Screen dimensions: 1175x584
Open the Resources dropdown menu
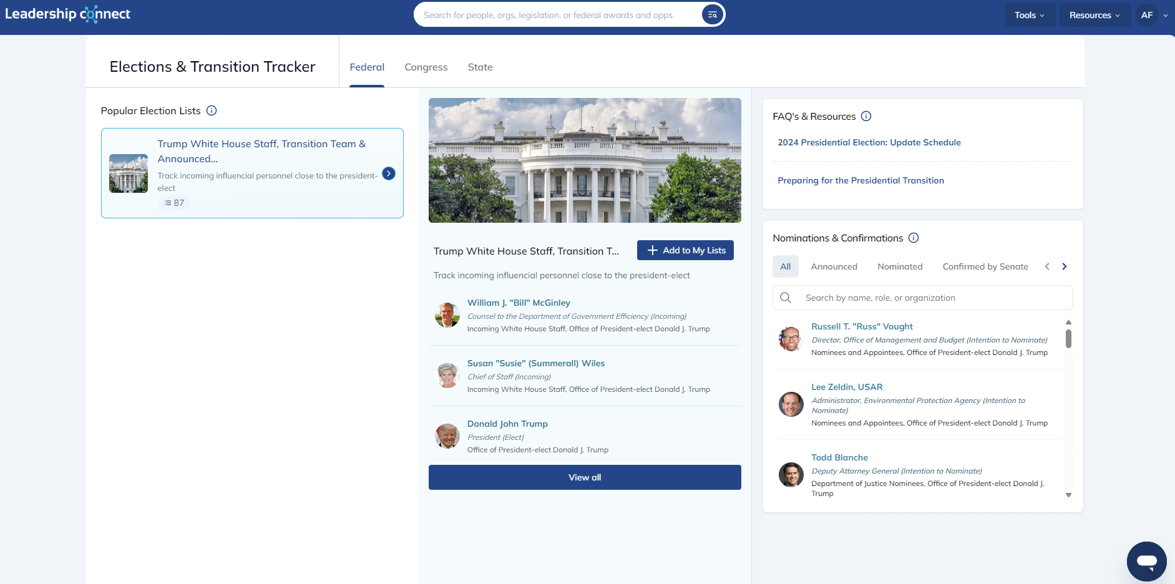click(x=1095, y=15)
